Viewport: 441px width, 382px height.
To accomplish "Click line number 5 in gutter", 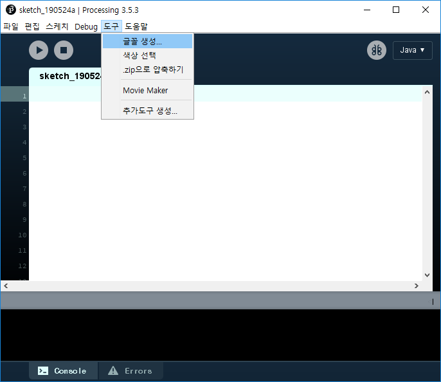I will (24, 158).
